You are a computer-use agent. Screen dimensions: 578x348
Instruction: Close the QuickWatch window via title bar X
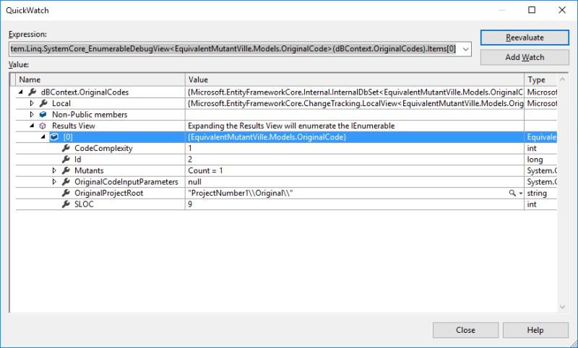[562, 10]
